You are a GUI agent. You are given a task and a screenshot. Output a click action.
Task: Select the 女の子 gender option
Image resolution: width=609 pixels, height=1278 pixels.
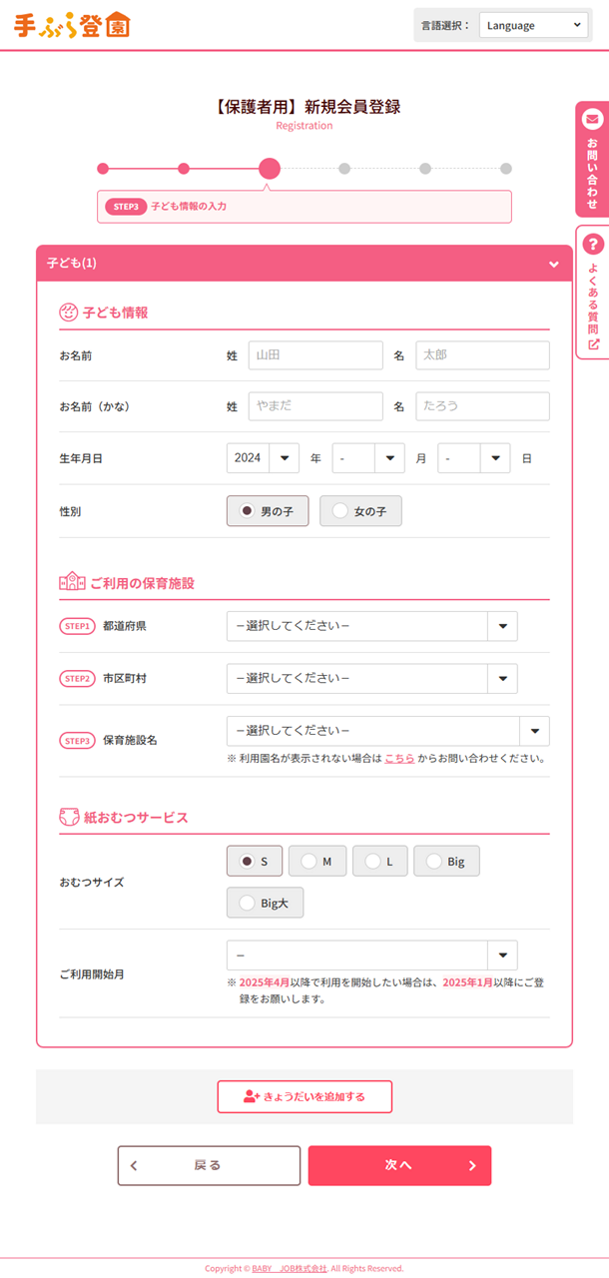click(359, 510)
